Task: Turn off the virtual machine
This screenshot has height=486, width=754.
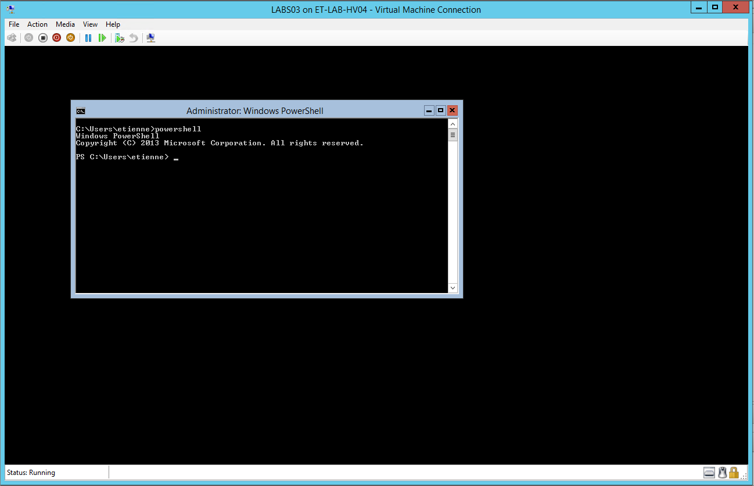Action: point(42,37)
